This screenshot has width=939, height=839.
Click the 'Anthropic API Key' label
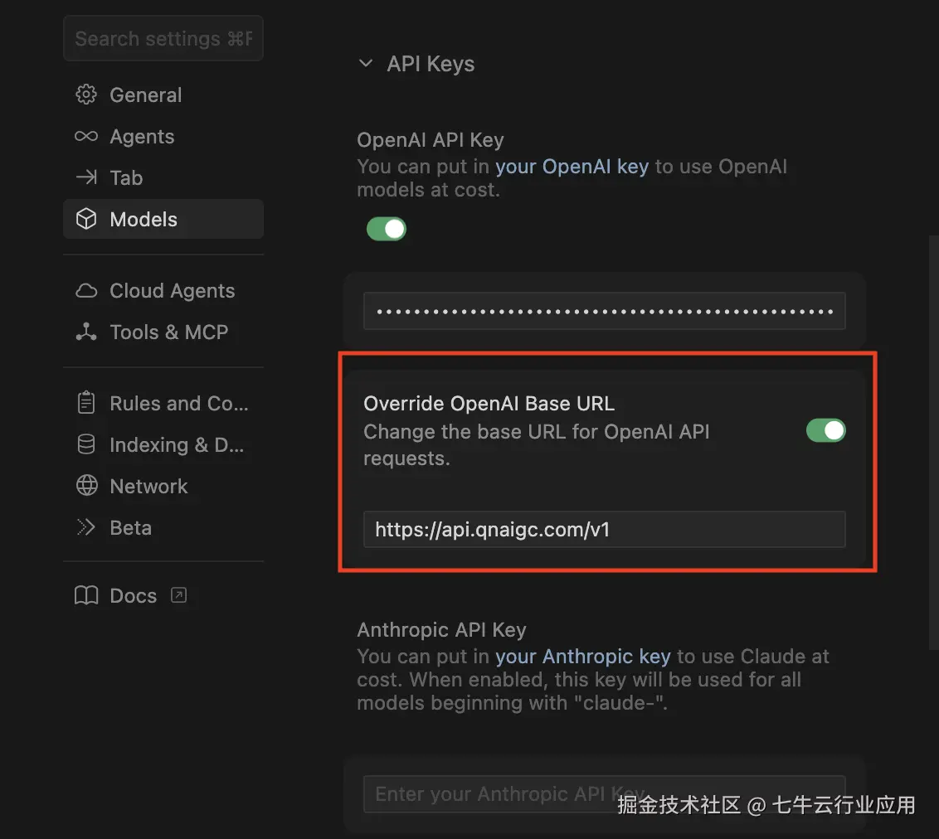(441, 629)
